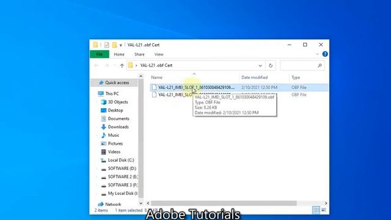Viewport: 391px width, 220px height.
Task: Open the My Local Disk drive
Action: [122, 193]
